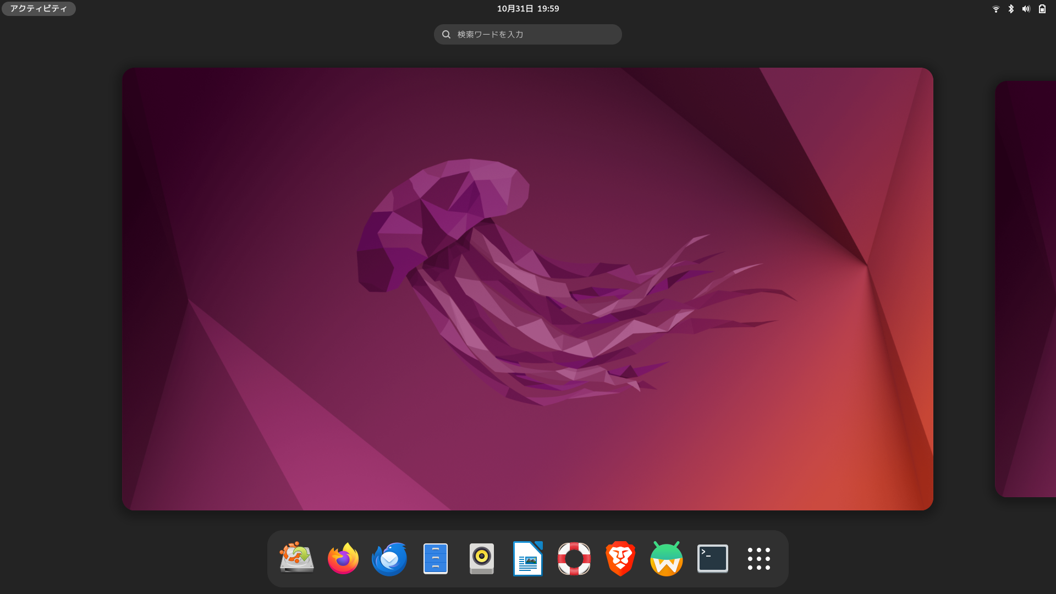Switch to the second workspace at right
Viewport: 1056px width, 594px height.
(1026, 289)
